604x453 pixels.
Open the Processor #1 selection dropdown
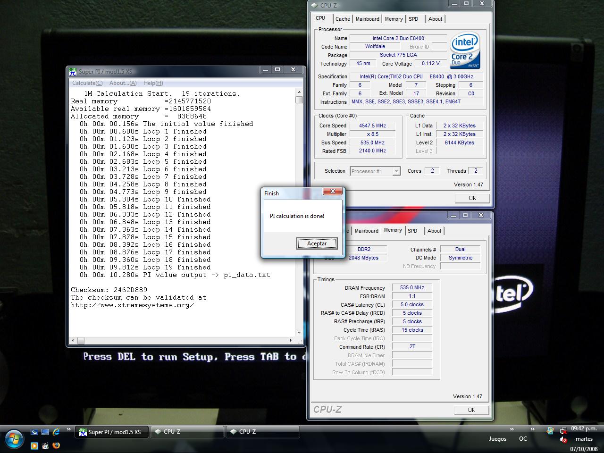click(x=375, y=171)
